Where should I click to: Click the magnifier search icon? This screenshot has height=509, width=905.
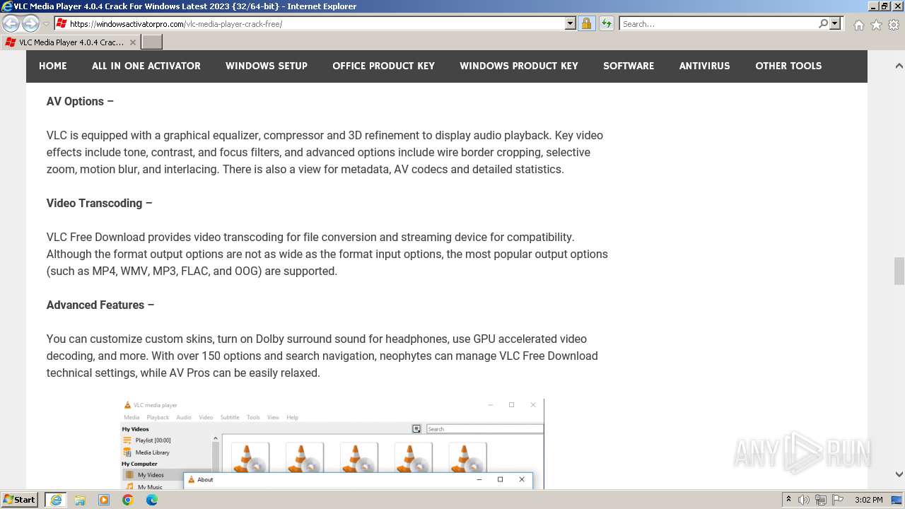pyautogui.click(x=823, y=23)
